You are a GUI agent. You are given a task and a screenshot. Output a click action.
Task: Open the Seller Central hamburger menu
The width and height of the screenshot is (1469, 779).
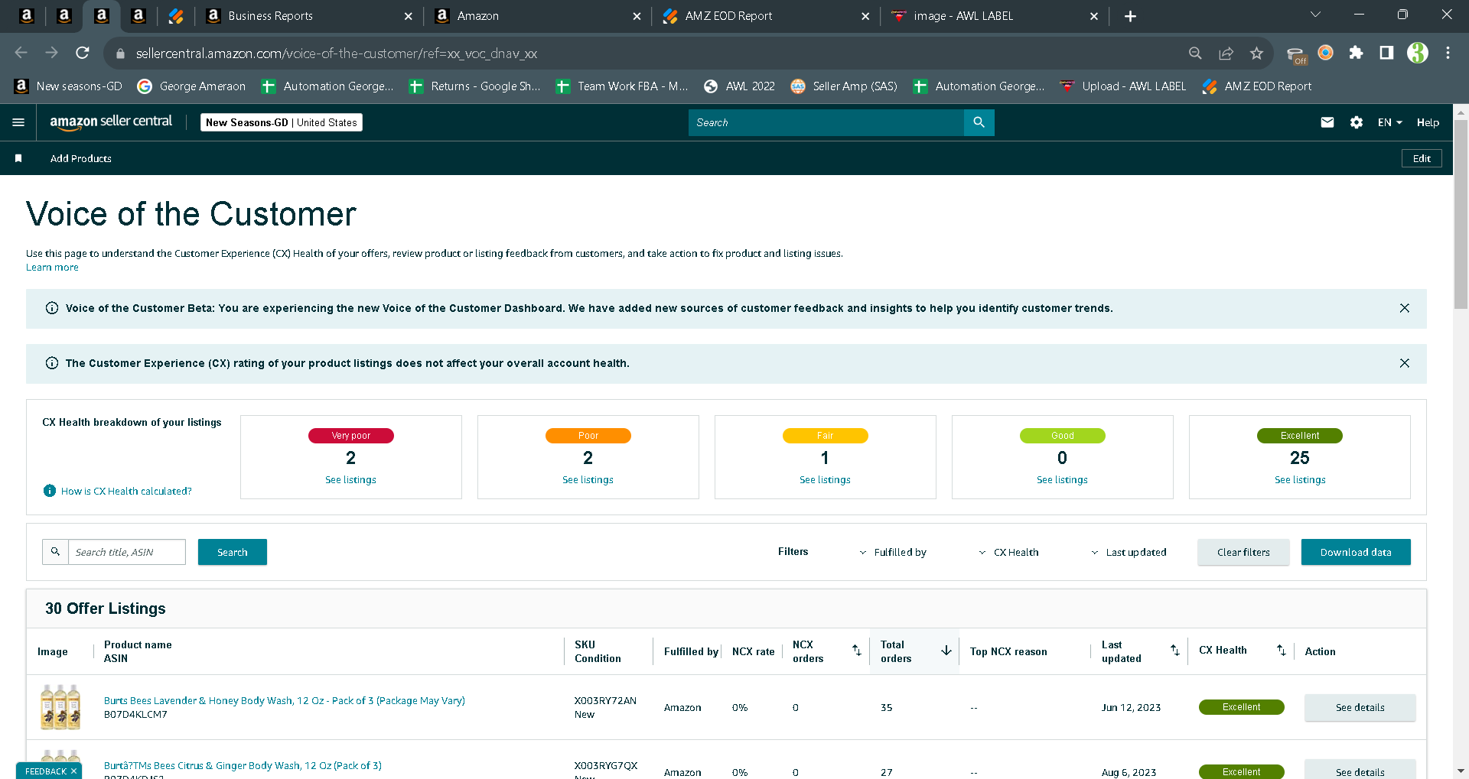(18, 122)
